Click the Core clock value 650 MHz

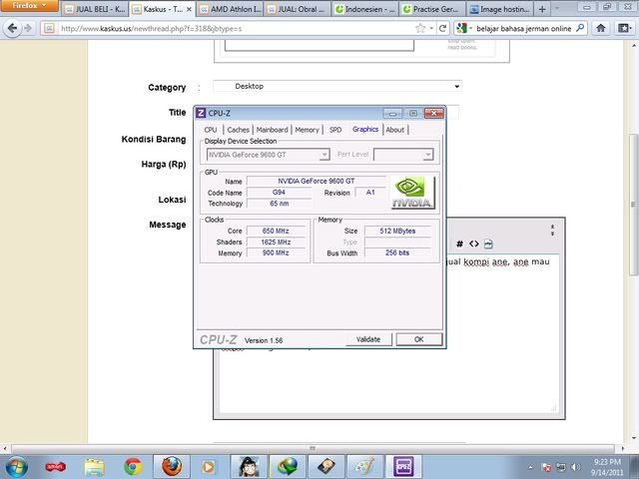276,231
